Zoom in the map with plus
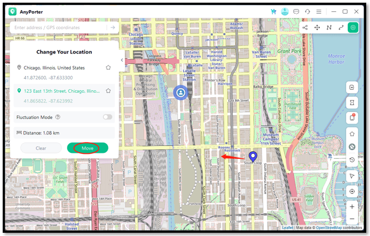The width and height of the screenshot is (370, 236). [352, 207]
